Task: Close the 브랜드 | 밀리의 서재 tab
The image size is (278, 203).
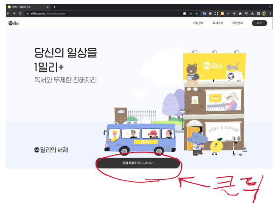Action: (48, 7)
